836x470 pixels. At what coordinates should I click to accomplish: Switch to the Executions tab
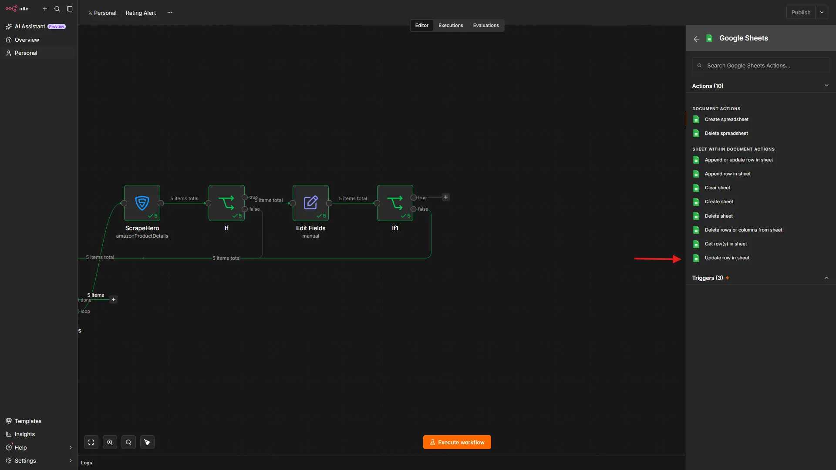coord(451,25)
